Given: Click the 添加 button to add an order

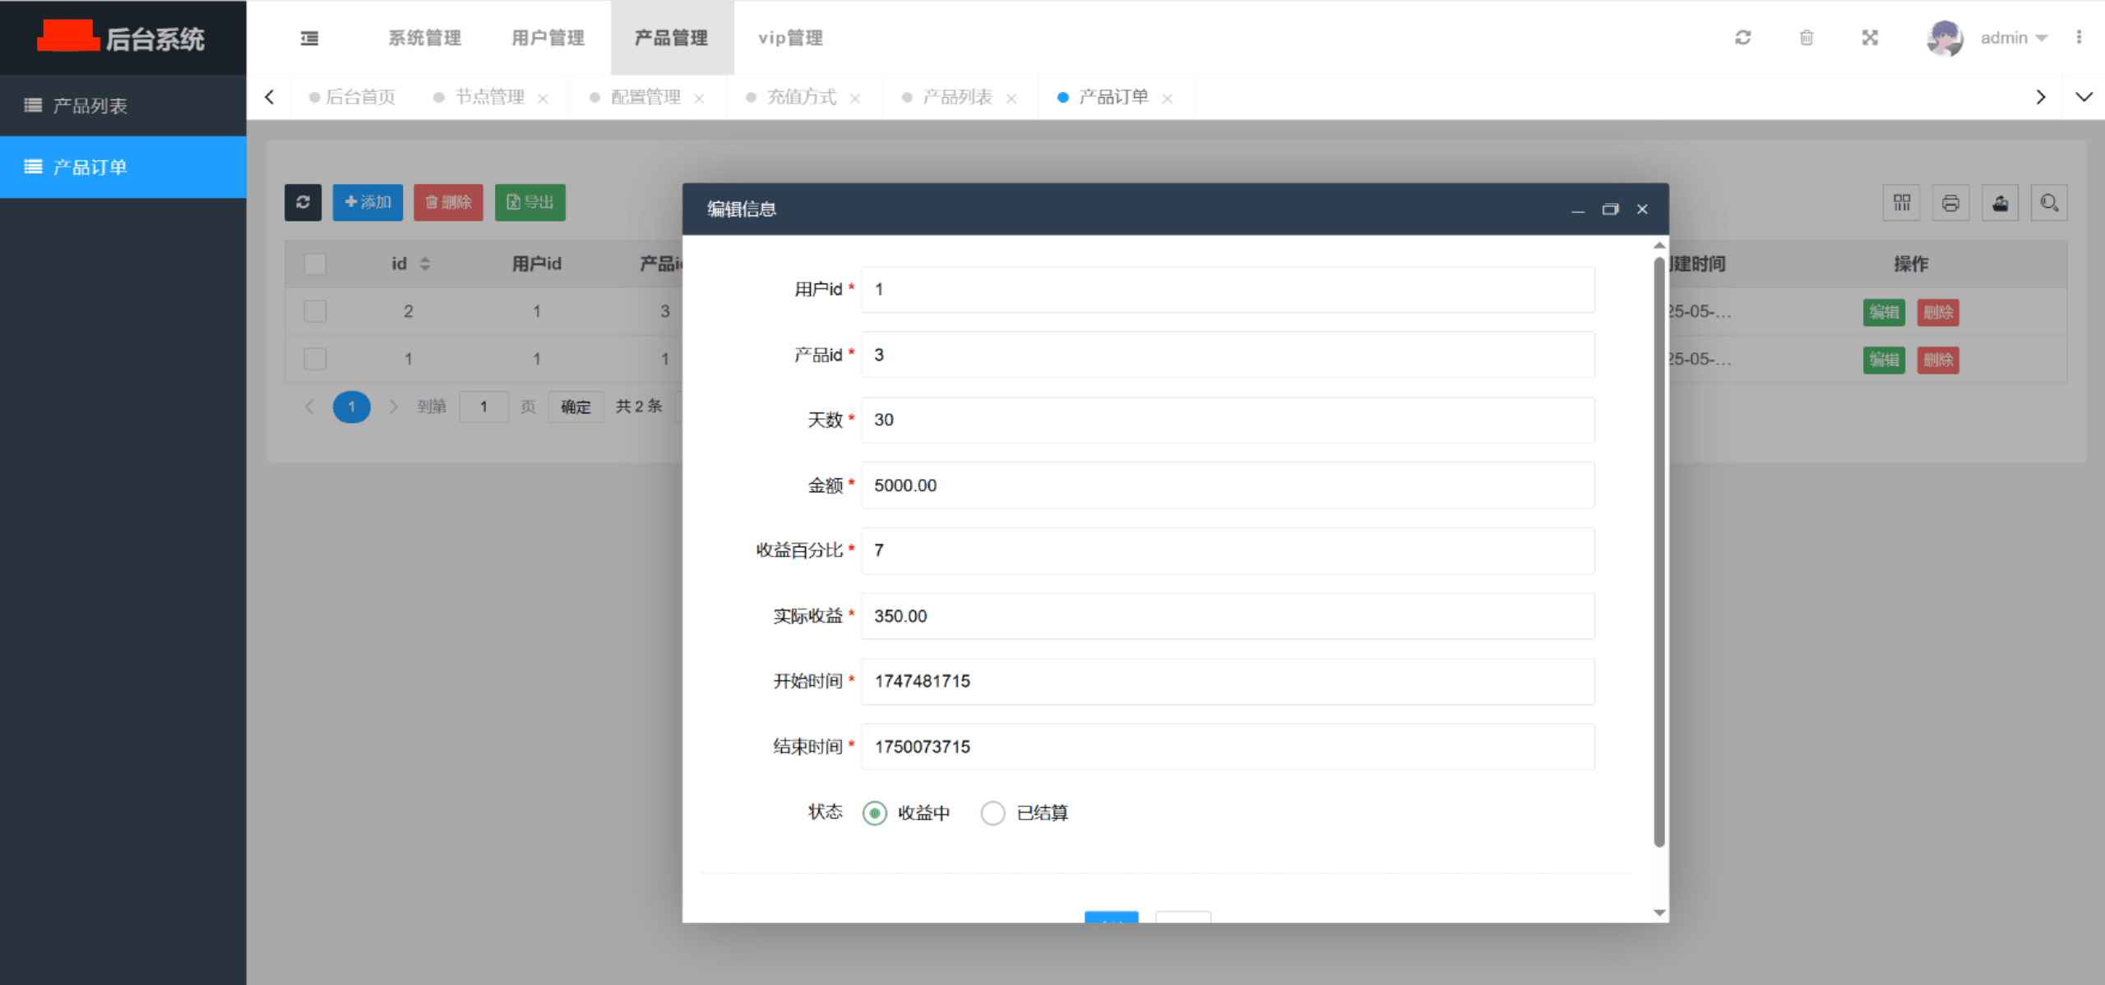Looking at the screenshot, I should click(x=368, y=202).
